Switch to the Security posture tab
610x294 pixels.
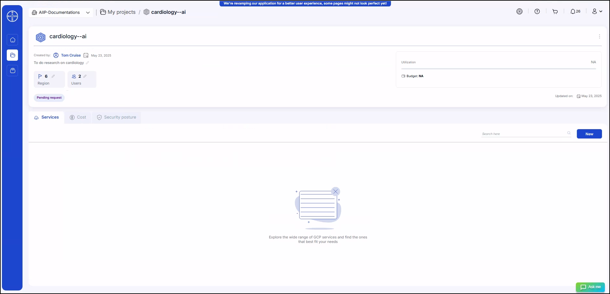pyautogui.click(x=116, y=118)
